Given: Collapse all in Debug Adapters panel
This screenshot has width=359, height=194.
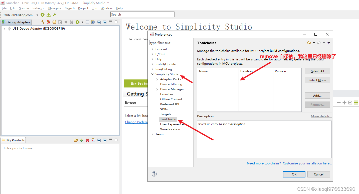Looking at the screenshot, I should click(99, 22).
